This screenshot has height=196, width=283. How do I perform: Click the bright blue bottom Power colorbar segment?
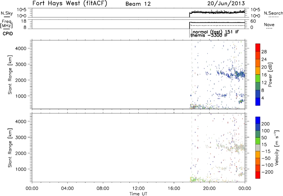point(258,102)
